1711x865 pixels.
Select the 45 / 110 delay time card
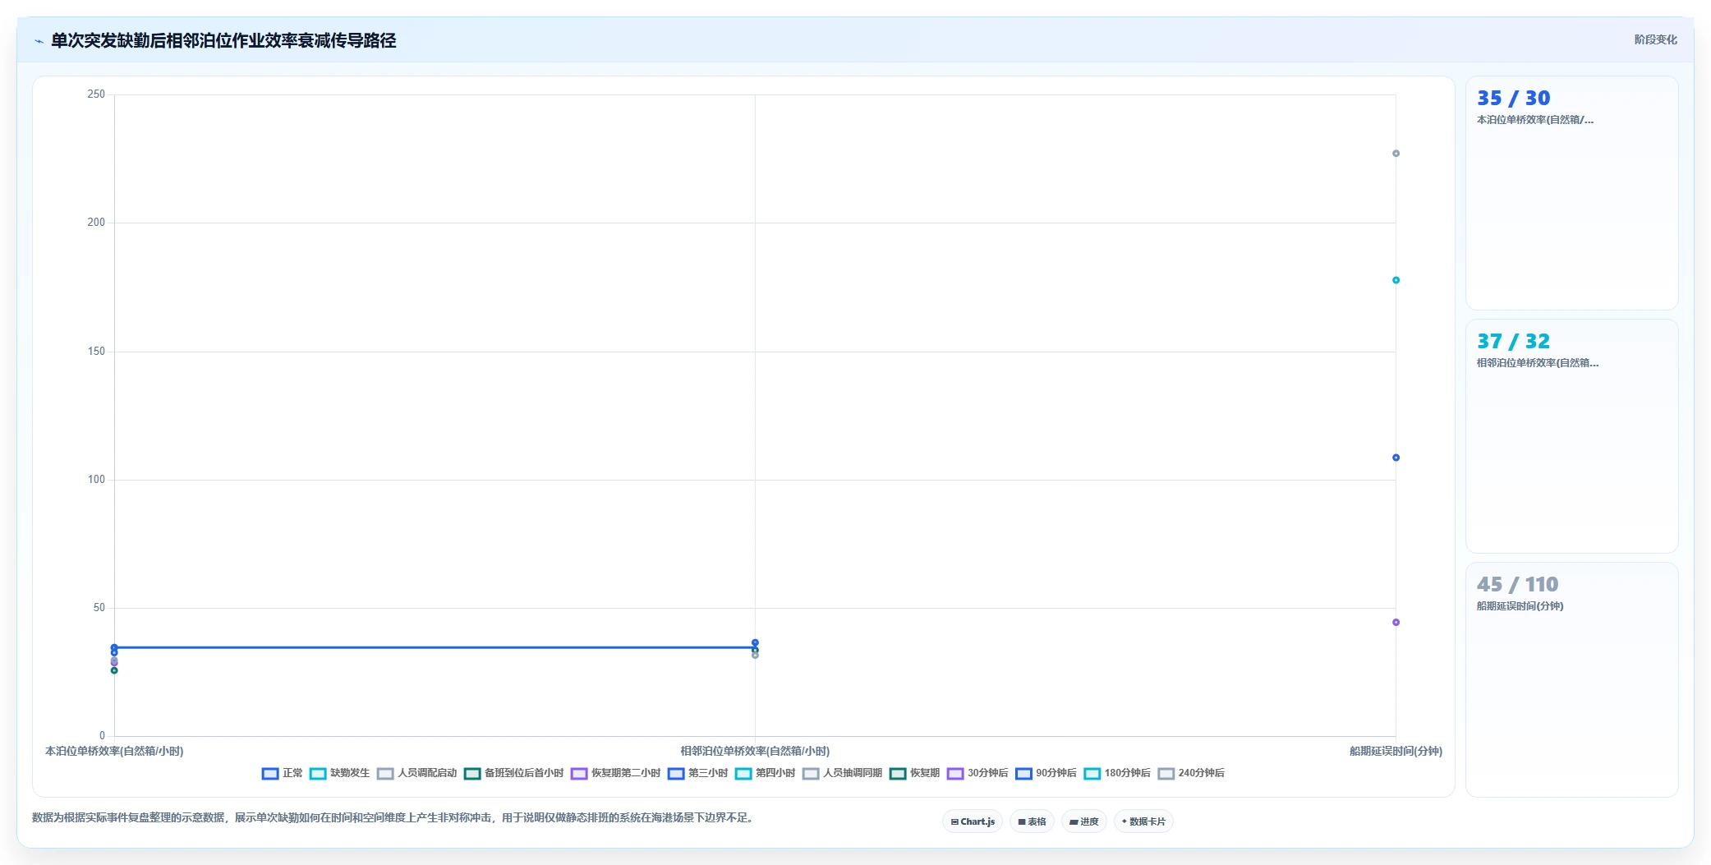(x=1571, y=679)
